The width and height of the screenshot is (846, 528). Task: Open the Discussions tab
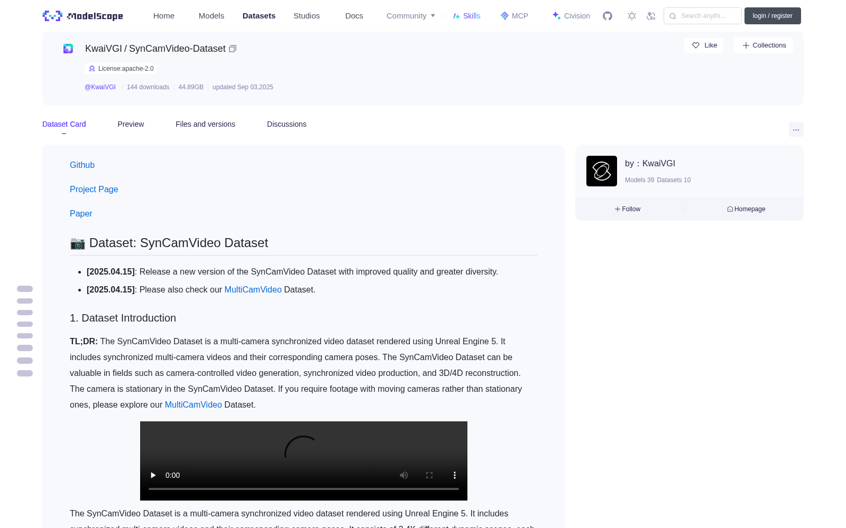click(287, 124)
